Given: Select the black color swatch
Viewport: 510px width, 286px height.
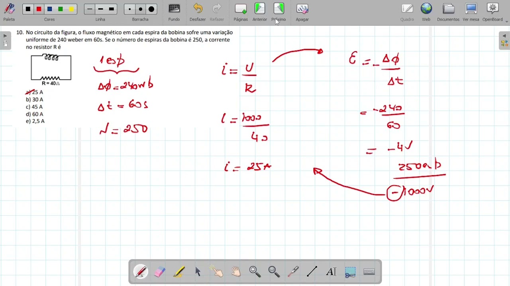Looking at the screenshot, I should coord(28,9).
